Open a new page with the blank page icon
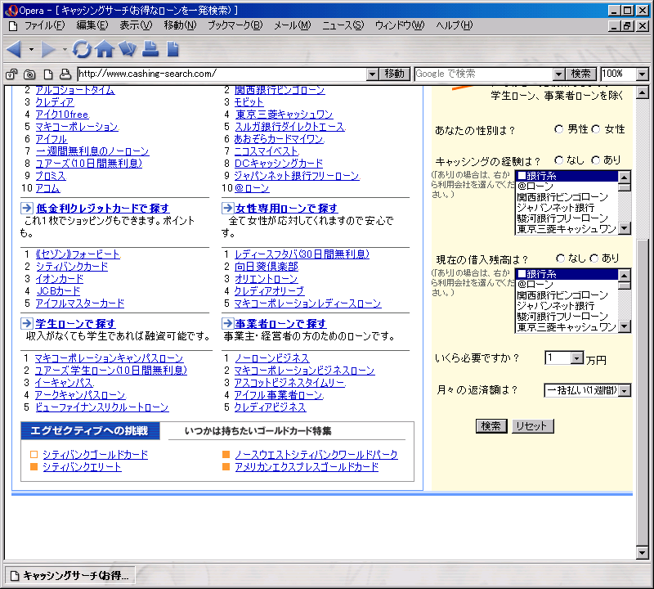654x589 pixels. point(172,49)
